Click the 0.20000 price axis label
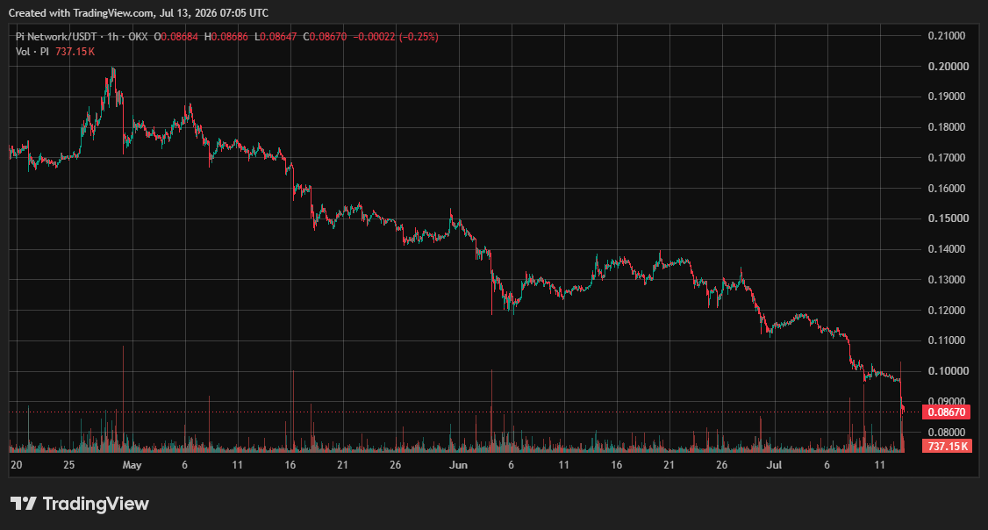 [947, 66]
